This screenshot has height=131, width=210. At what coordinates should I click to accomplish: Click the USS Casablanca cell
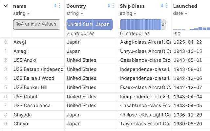[32, 105]
